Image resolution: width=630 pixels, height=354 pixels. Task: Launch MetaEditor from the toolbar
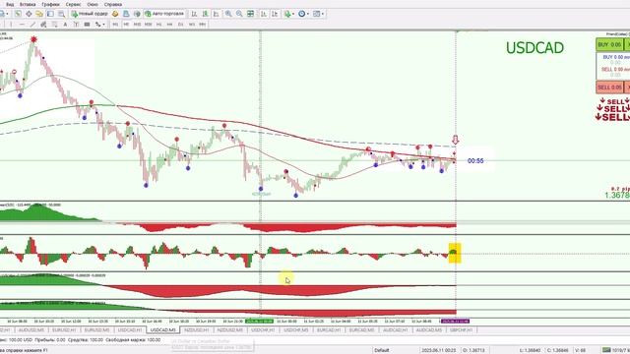(115, 14)
